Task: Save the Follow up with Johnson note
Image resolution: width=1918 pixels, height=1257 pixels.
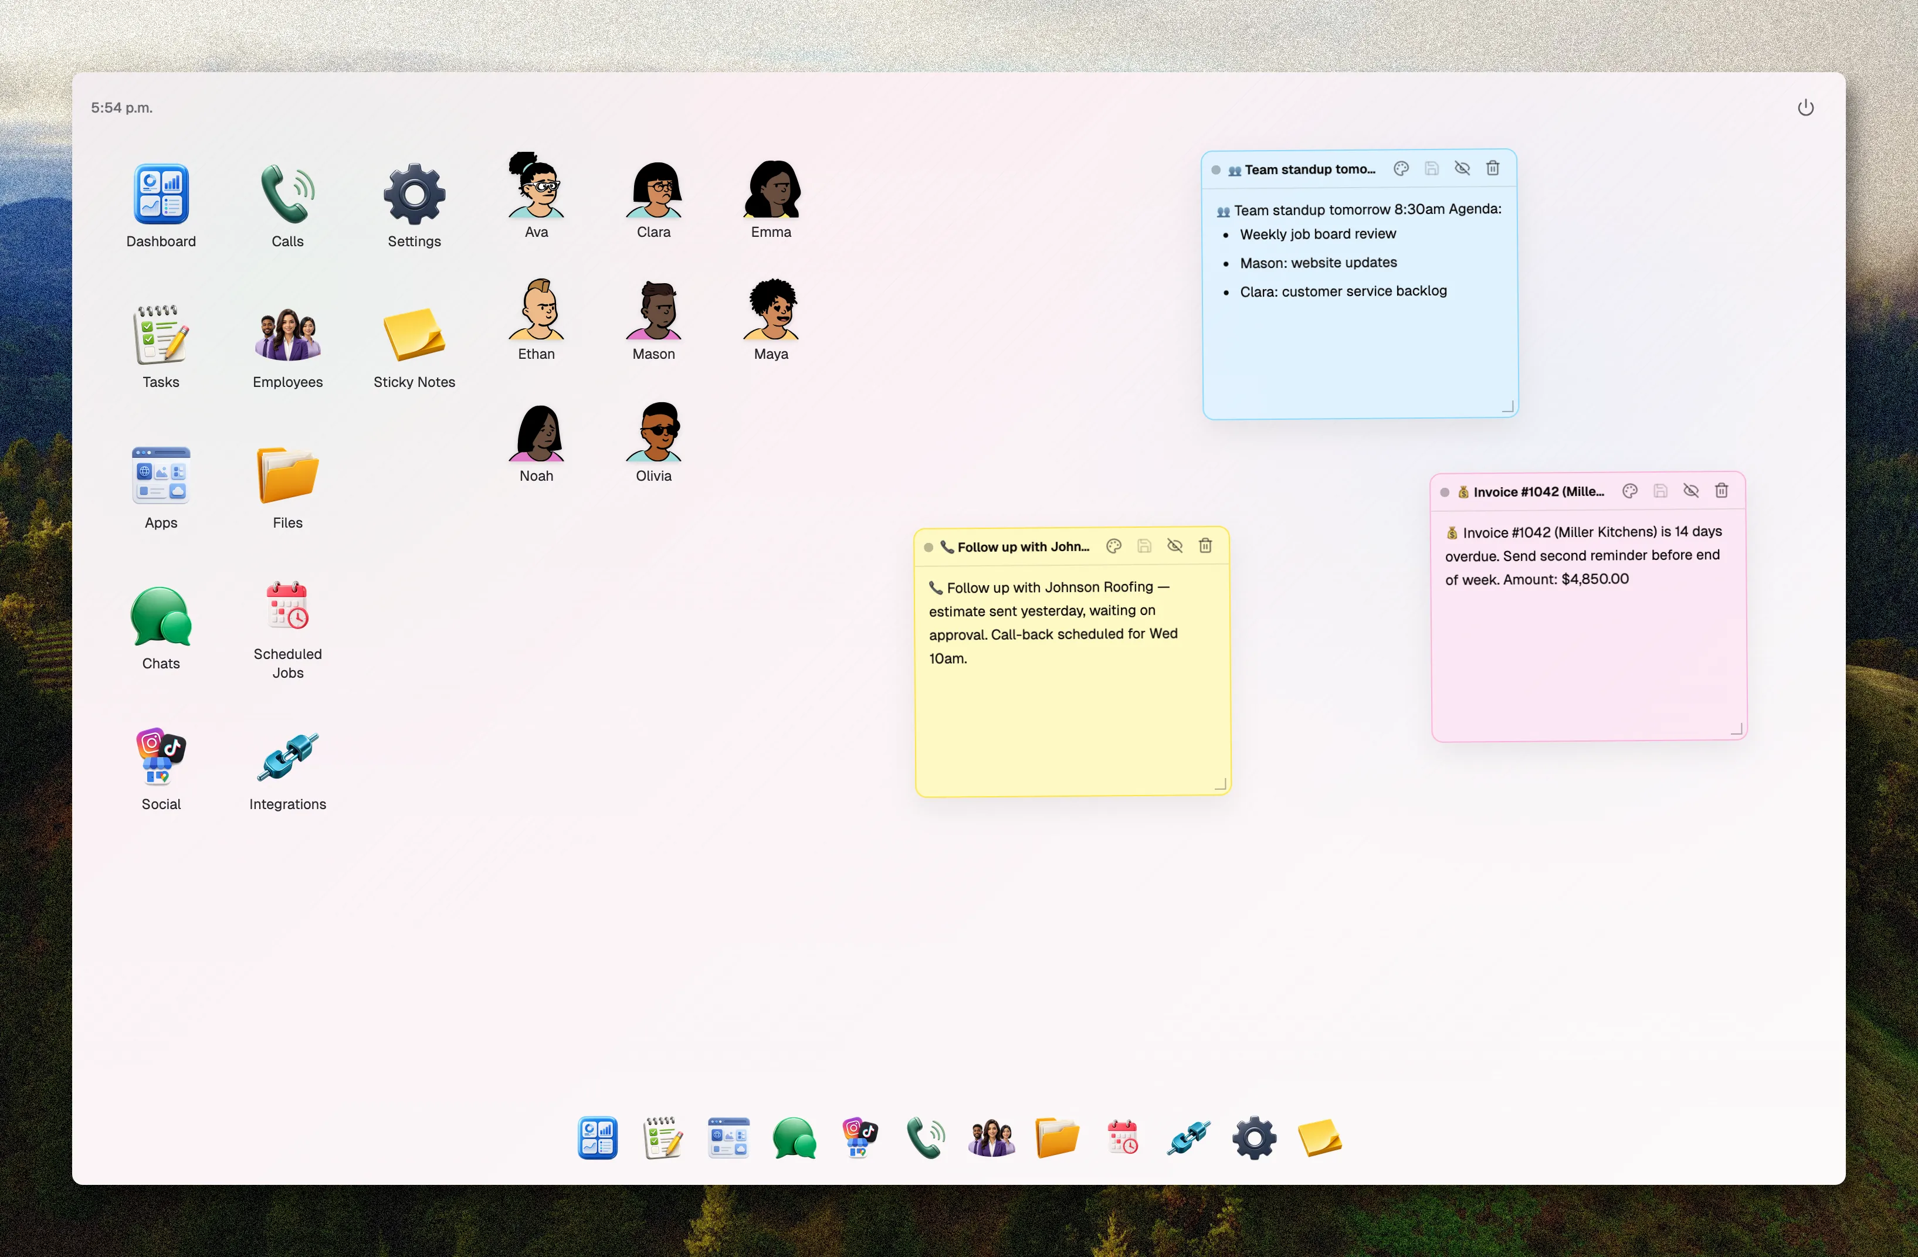Action: pos(1144,546)
